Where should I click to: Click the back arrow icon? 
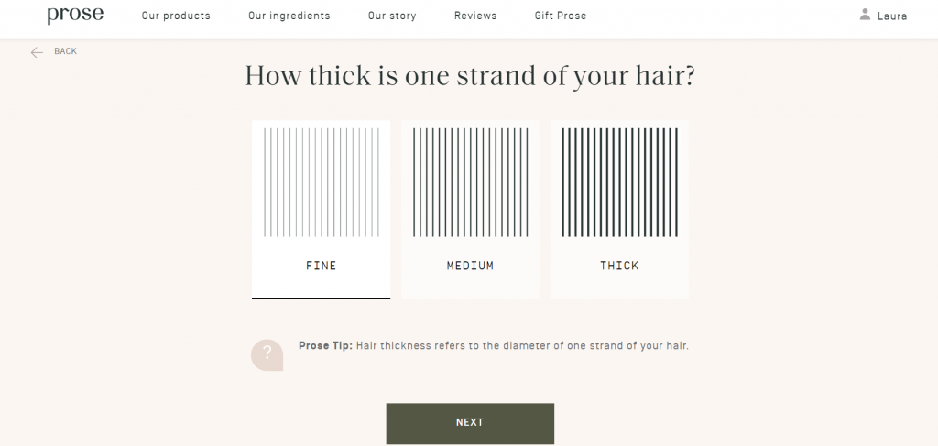(37, 52)
